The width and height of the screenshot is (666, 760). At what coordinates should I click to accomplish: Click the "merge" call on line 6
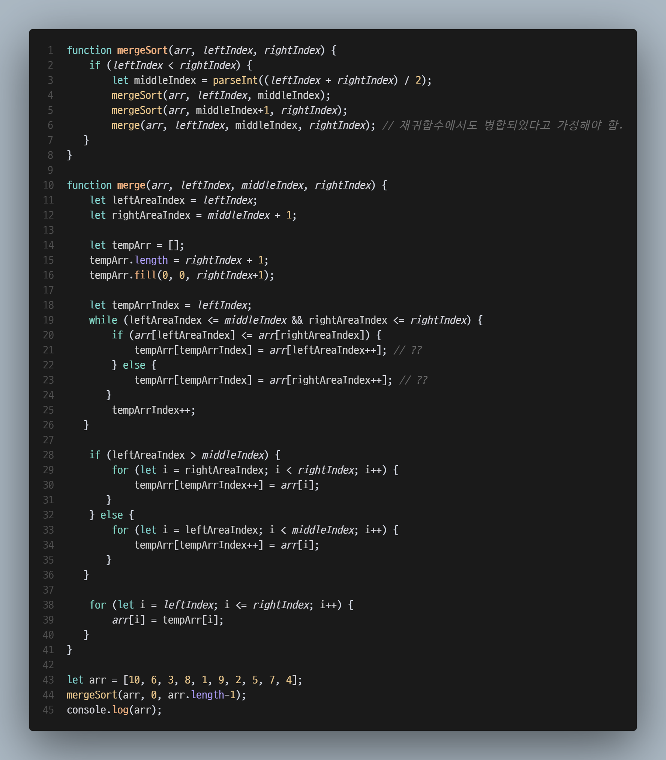[126, 125]
